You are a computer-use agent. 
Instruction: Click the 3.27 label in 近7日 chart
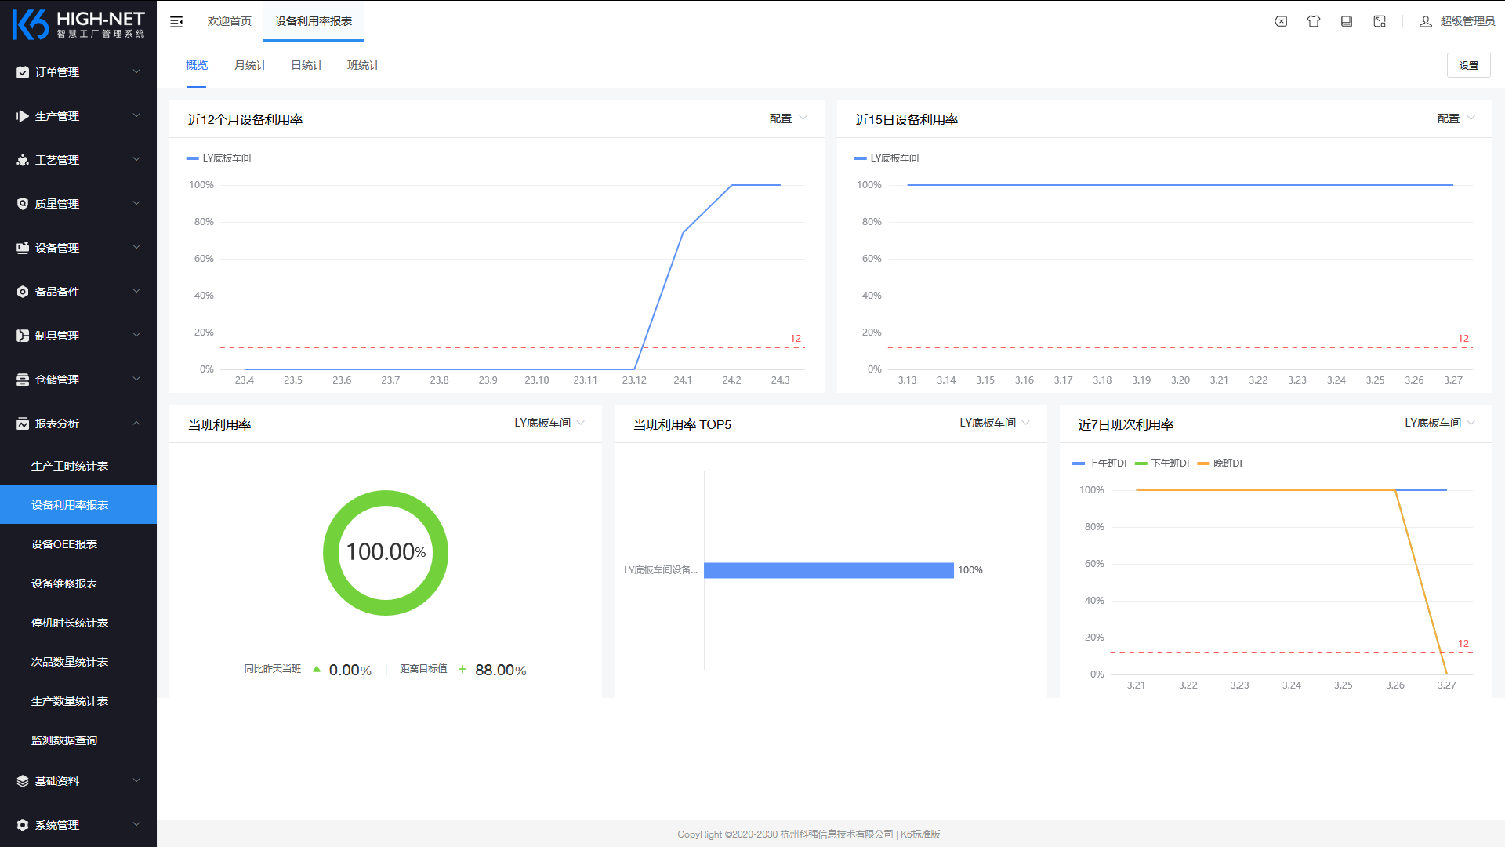pyautogui.click(x=1446, y=685)
